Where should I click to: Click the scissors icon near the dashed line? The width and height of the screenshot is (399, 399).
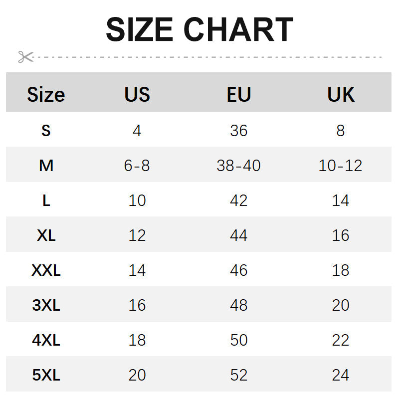pyautogui.click(x=25, y=57)
